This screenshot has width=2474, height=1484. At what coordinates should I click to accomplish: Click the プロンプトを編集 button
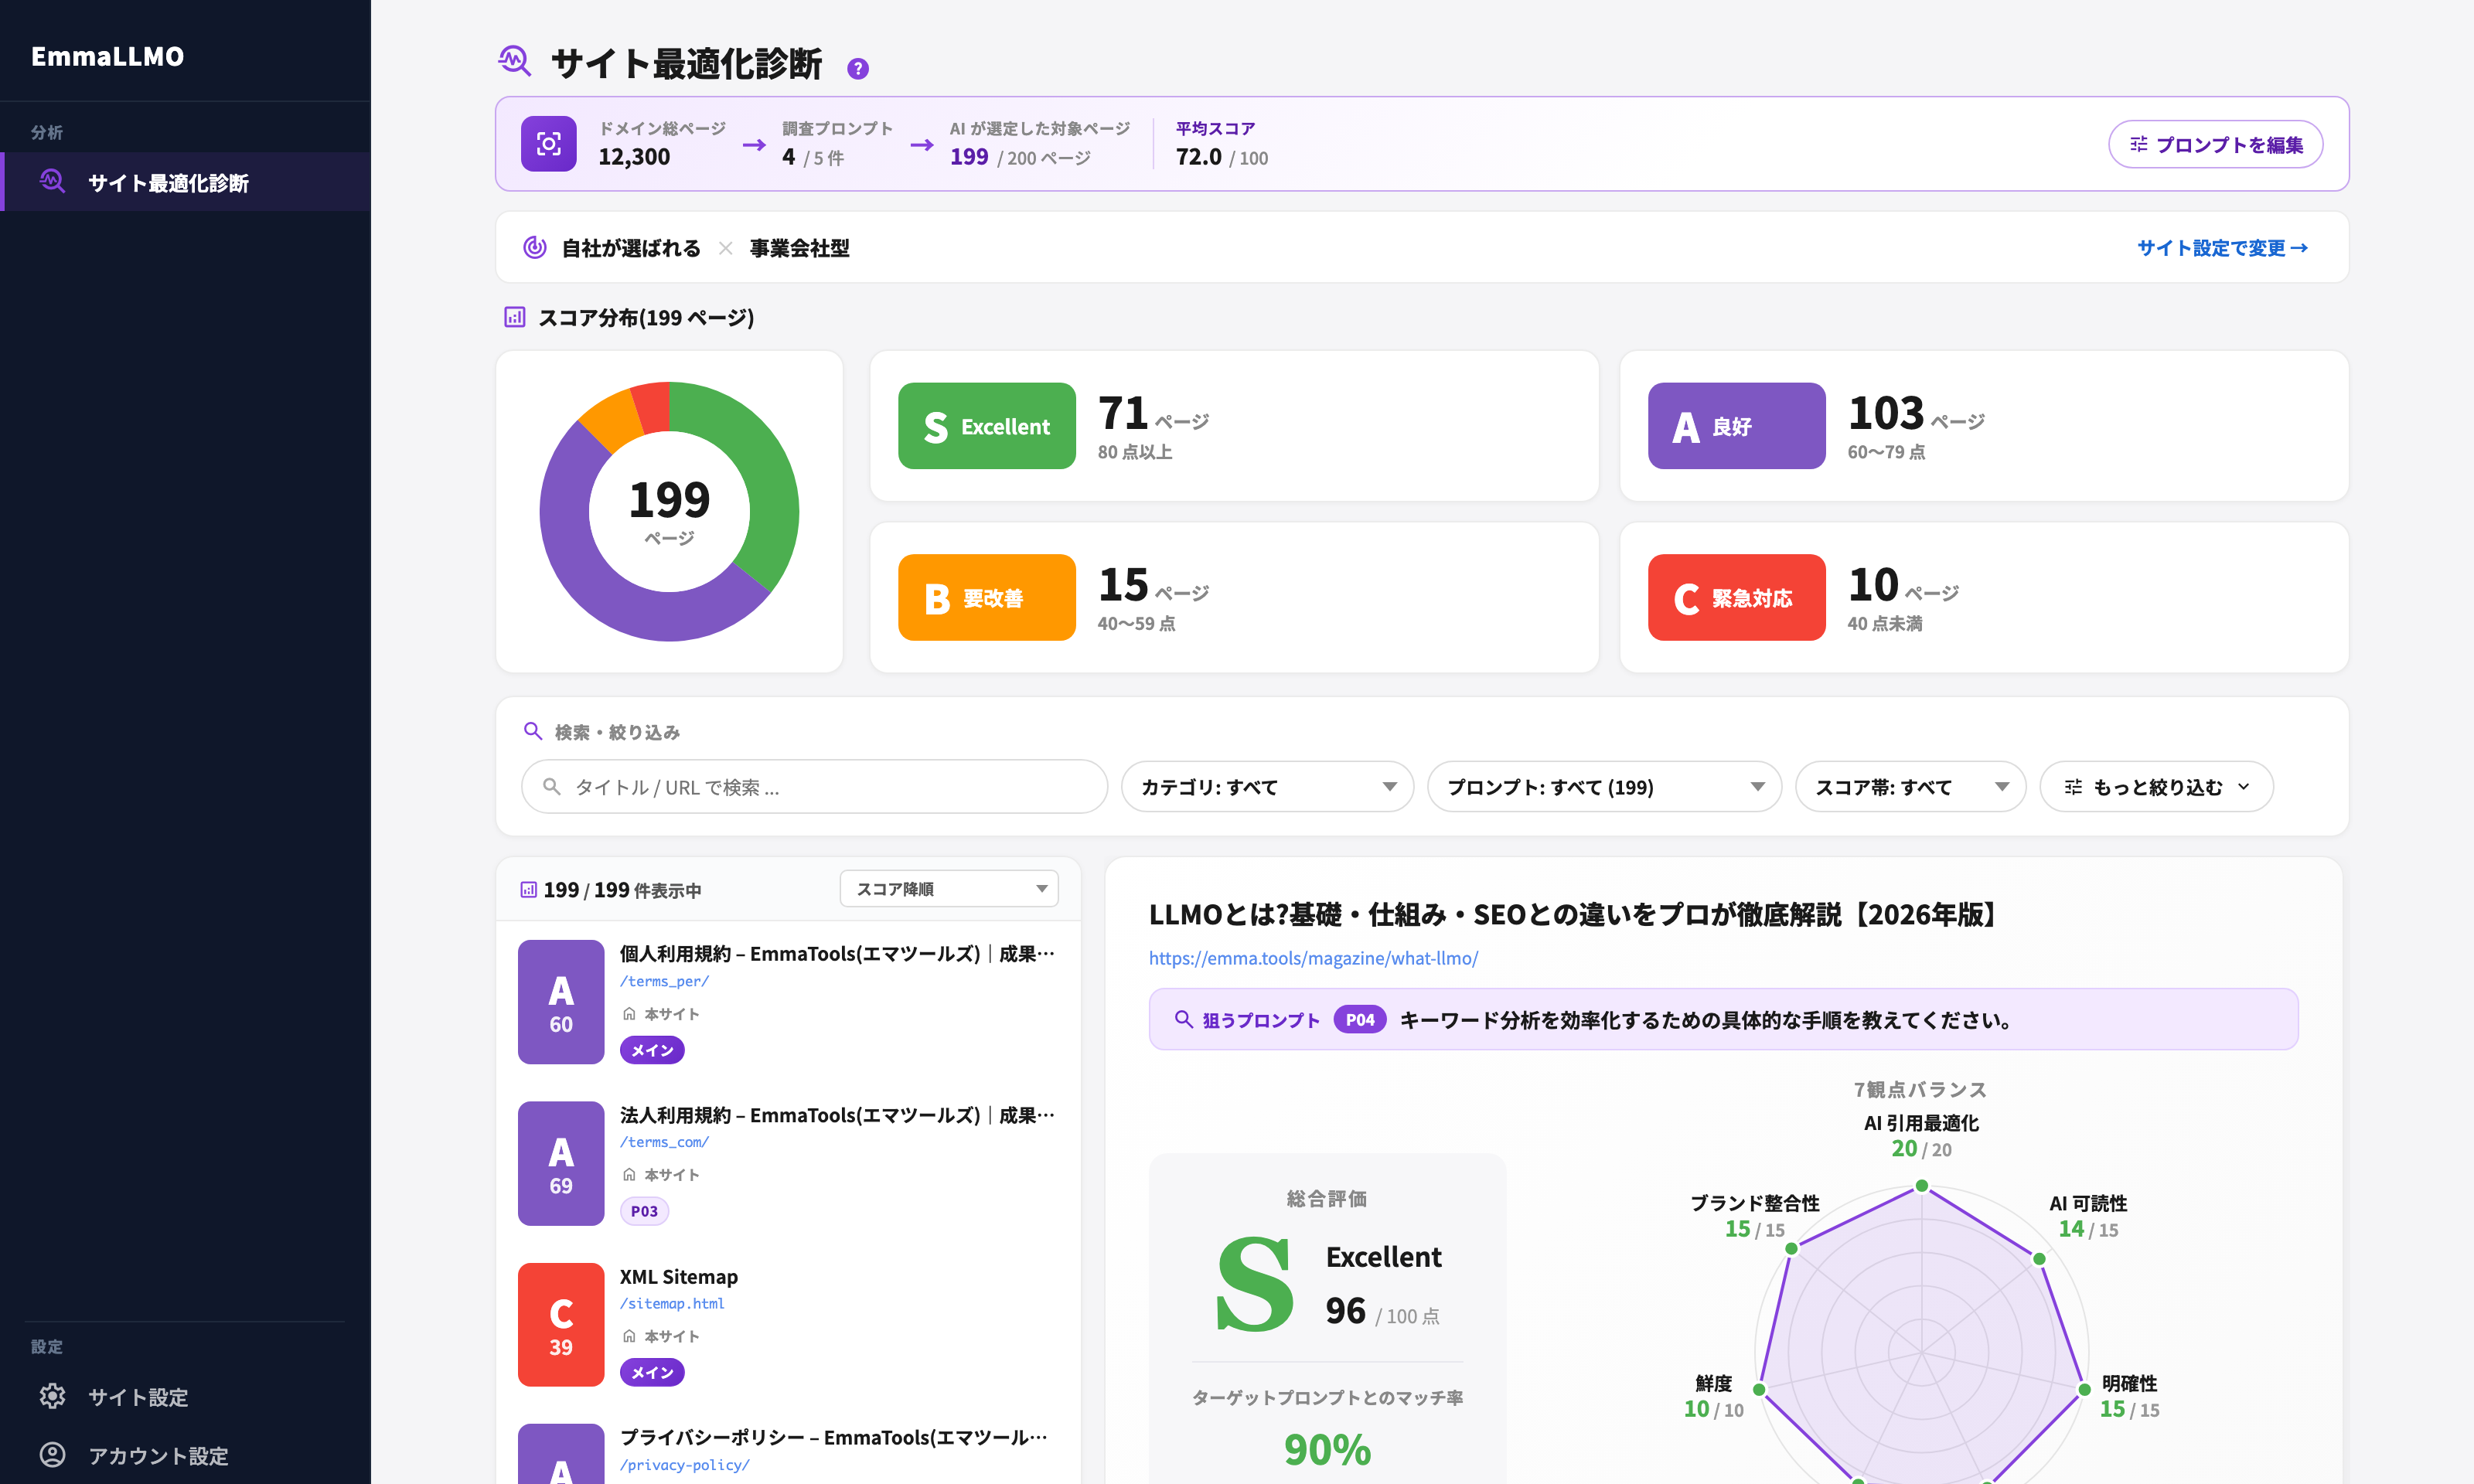coord(2215,144)
